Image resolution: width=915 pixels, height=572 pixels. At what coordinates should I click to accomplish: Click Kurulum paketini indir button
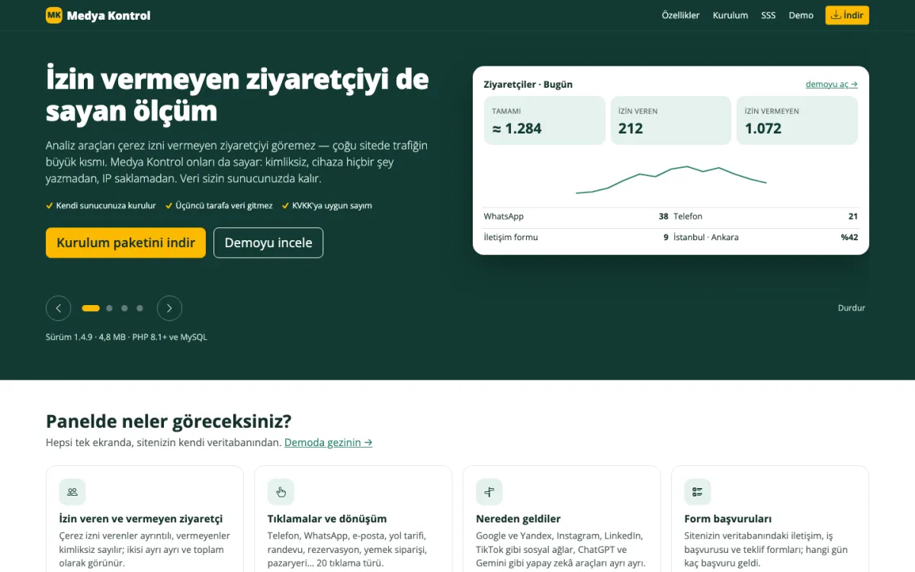(126, 243)
